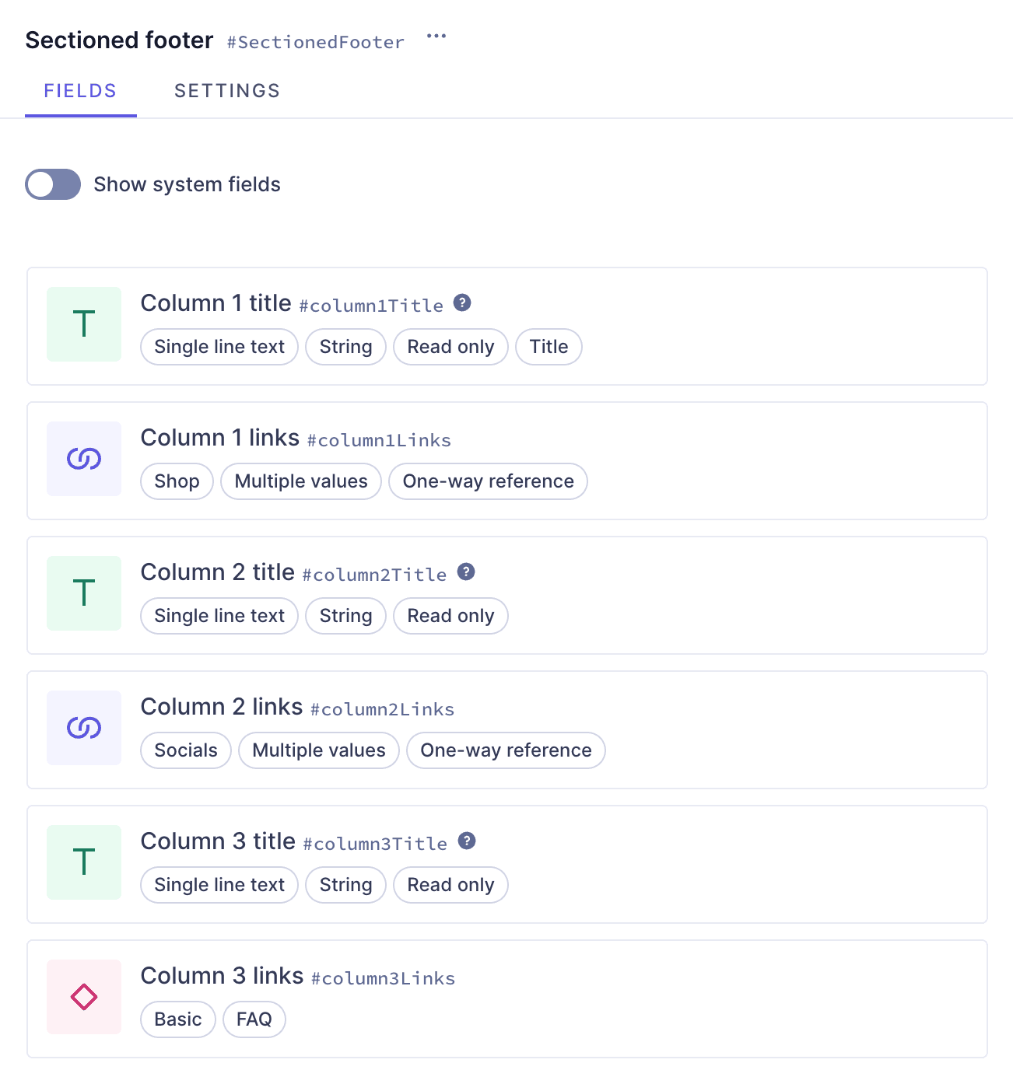Open the three-dot model options menu

436,37
